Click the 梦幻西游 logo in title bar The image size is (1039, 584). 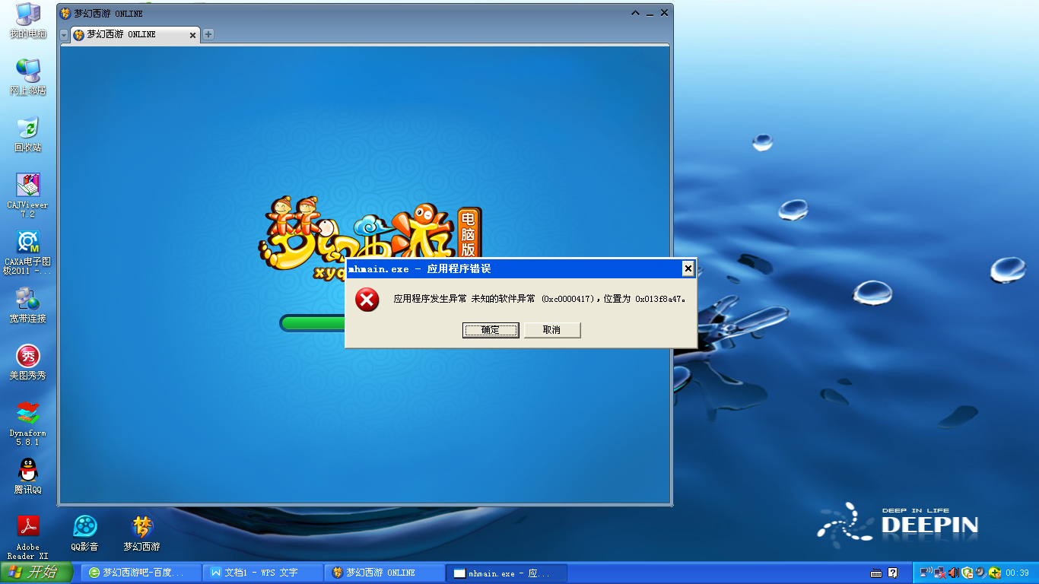(x=65, y=13)
